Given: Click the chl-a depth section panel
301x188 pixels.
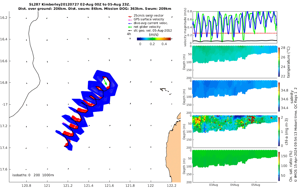Looking at the screenshot, I should (x=235, y=131).
